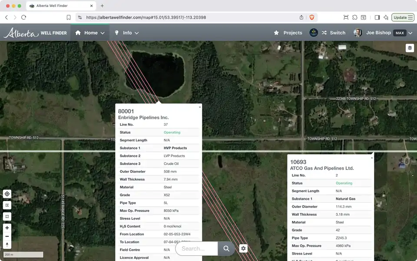Bookmark this page
Screen dimensions: 417x261
click(68, 17)
